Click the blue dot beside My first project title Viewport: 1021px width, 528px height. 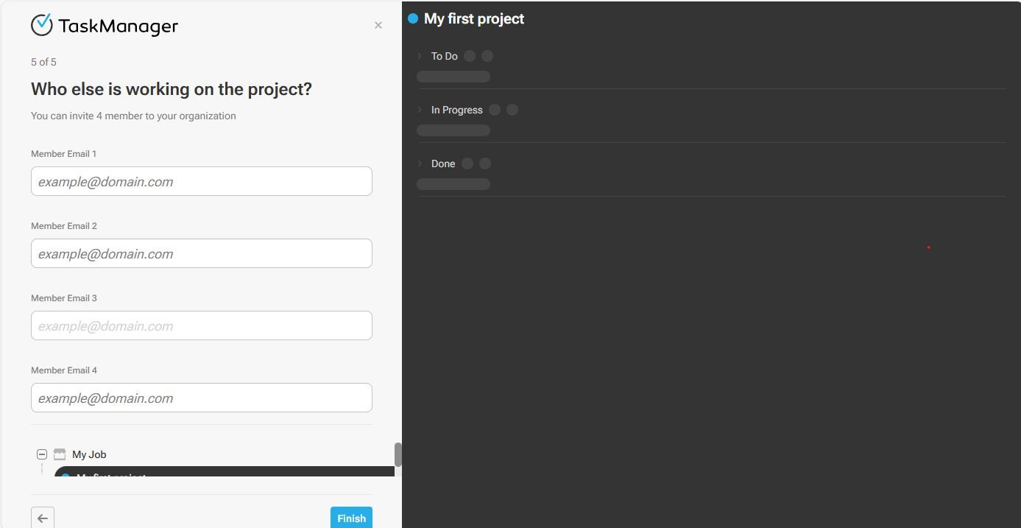click(413, 18)
